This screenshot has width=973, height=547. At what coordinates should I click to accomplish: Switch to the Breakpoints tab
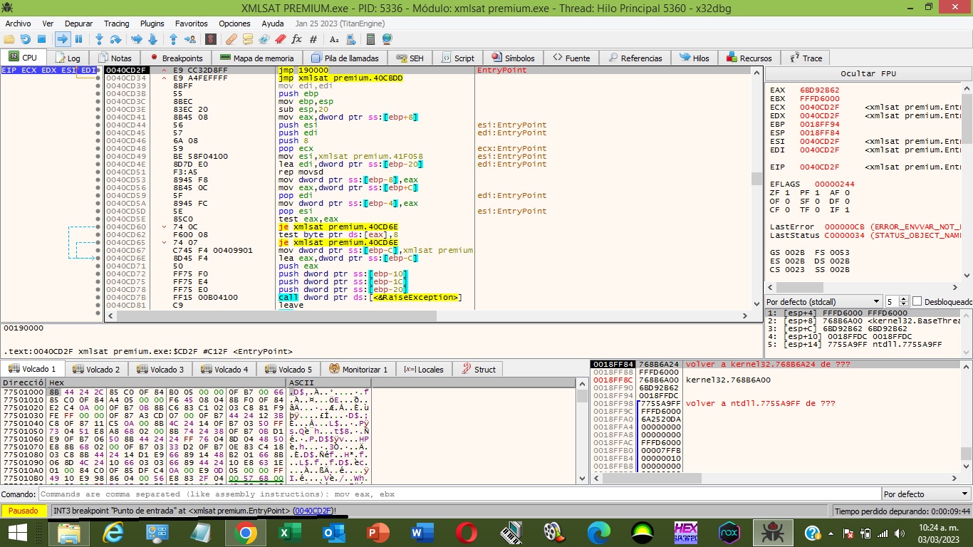pyautogui.click(x=177, y=58)
